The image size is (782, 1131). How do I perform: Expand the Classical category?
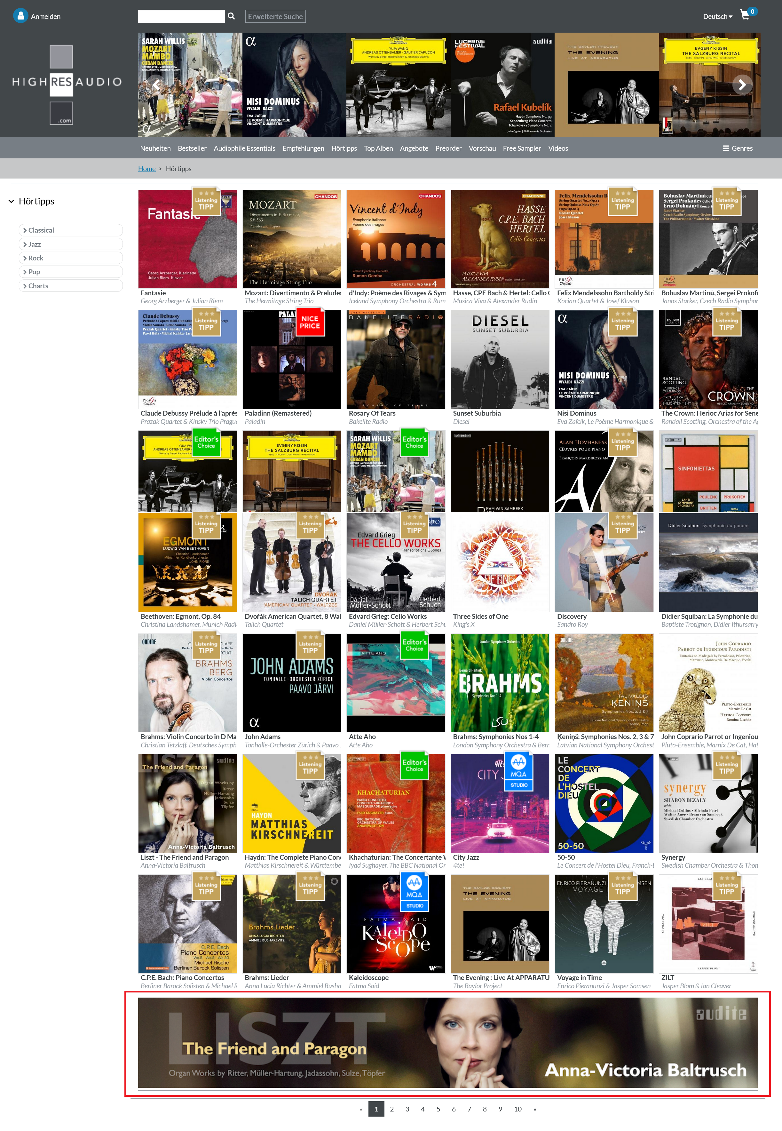71,230
